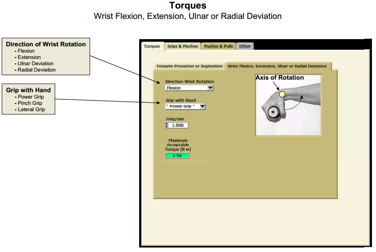Click the Grip with Hand callout box
This screenshot has width=376, height=252.
pyautogui.click(x=28, y=99)
